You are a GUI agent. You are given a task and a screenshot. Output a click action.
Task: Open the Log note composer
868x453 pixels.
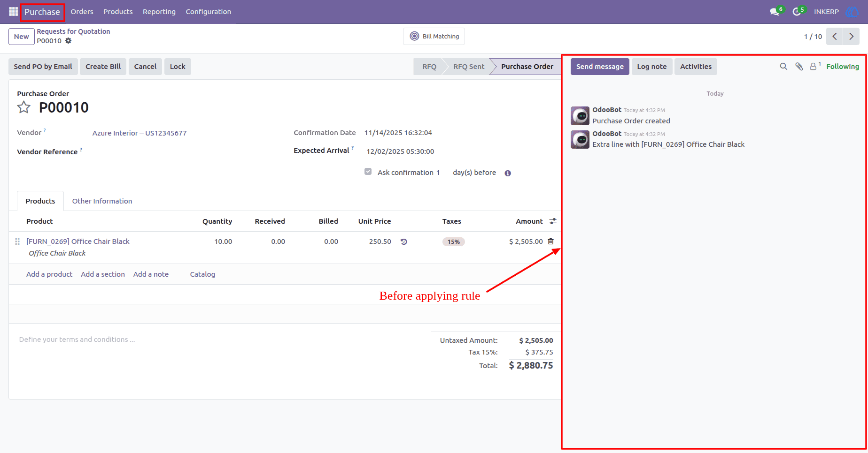pyautogui.click(x=652, y=67)
